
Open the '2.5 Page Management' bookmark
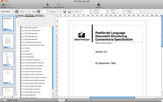pyautogui.click(x=30, y=39)
